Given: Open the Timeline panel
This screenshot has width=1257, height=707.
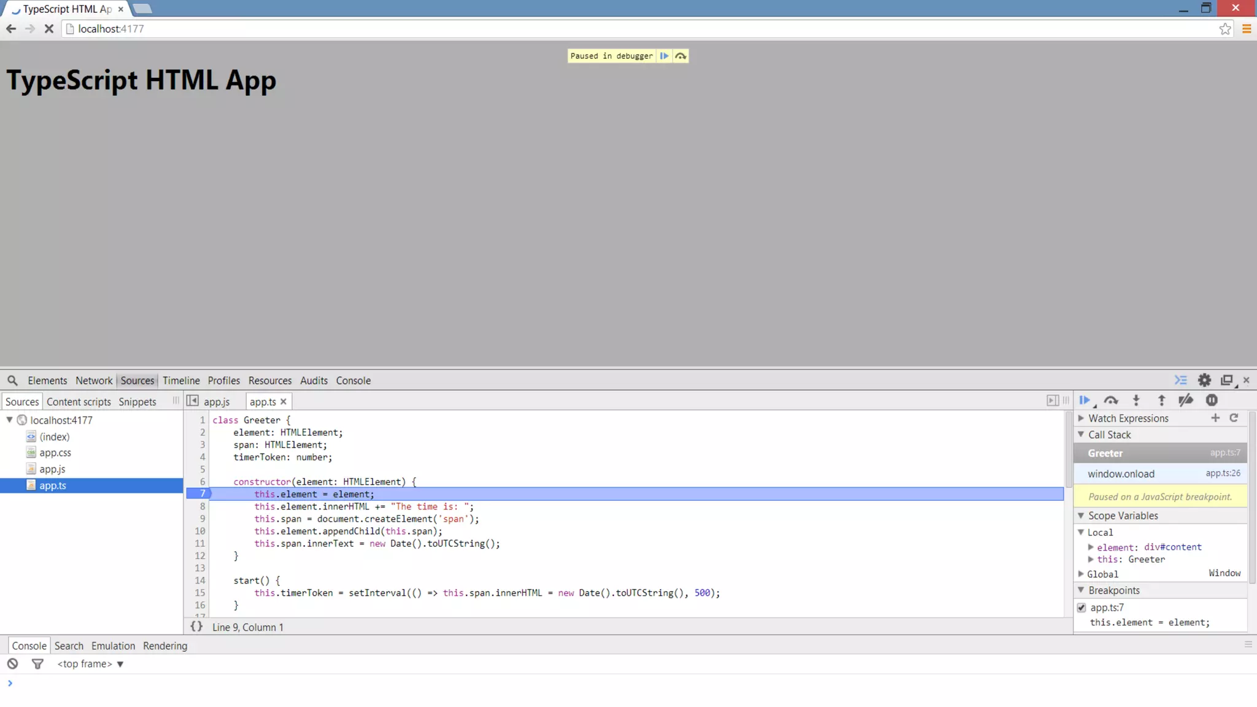Looking at the screenshot, I should click(x=181, y=381).
